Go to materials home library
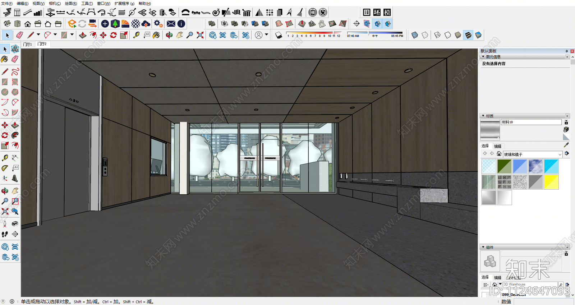 [x=499, y=154]
